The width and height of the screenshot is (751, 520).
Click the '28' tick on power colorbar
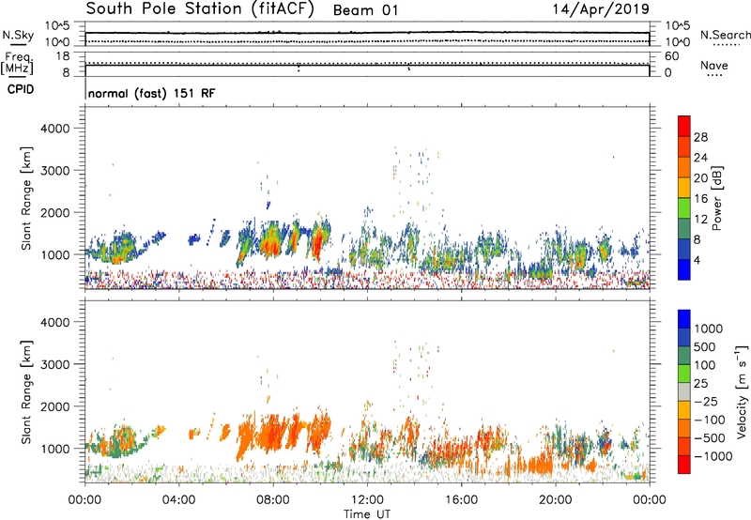point(700,137)
